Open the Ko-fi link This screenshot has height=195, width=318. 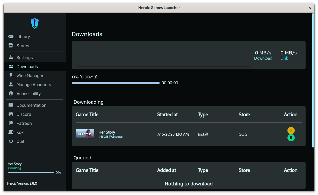[x=35, y=132]
